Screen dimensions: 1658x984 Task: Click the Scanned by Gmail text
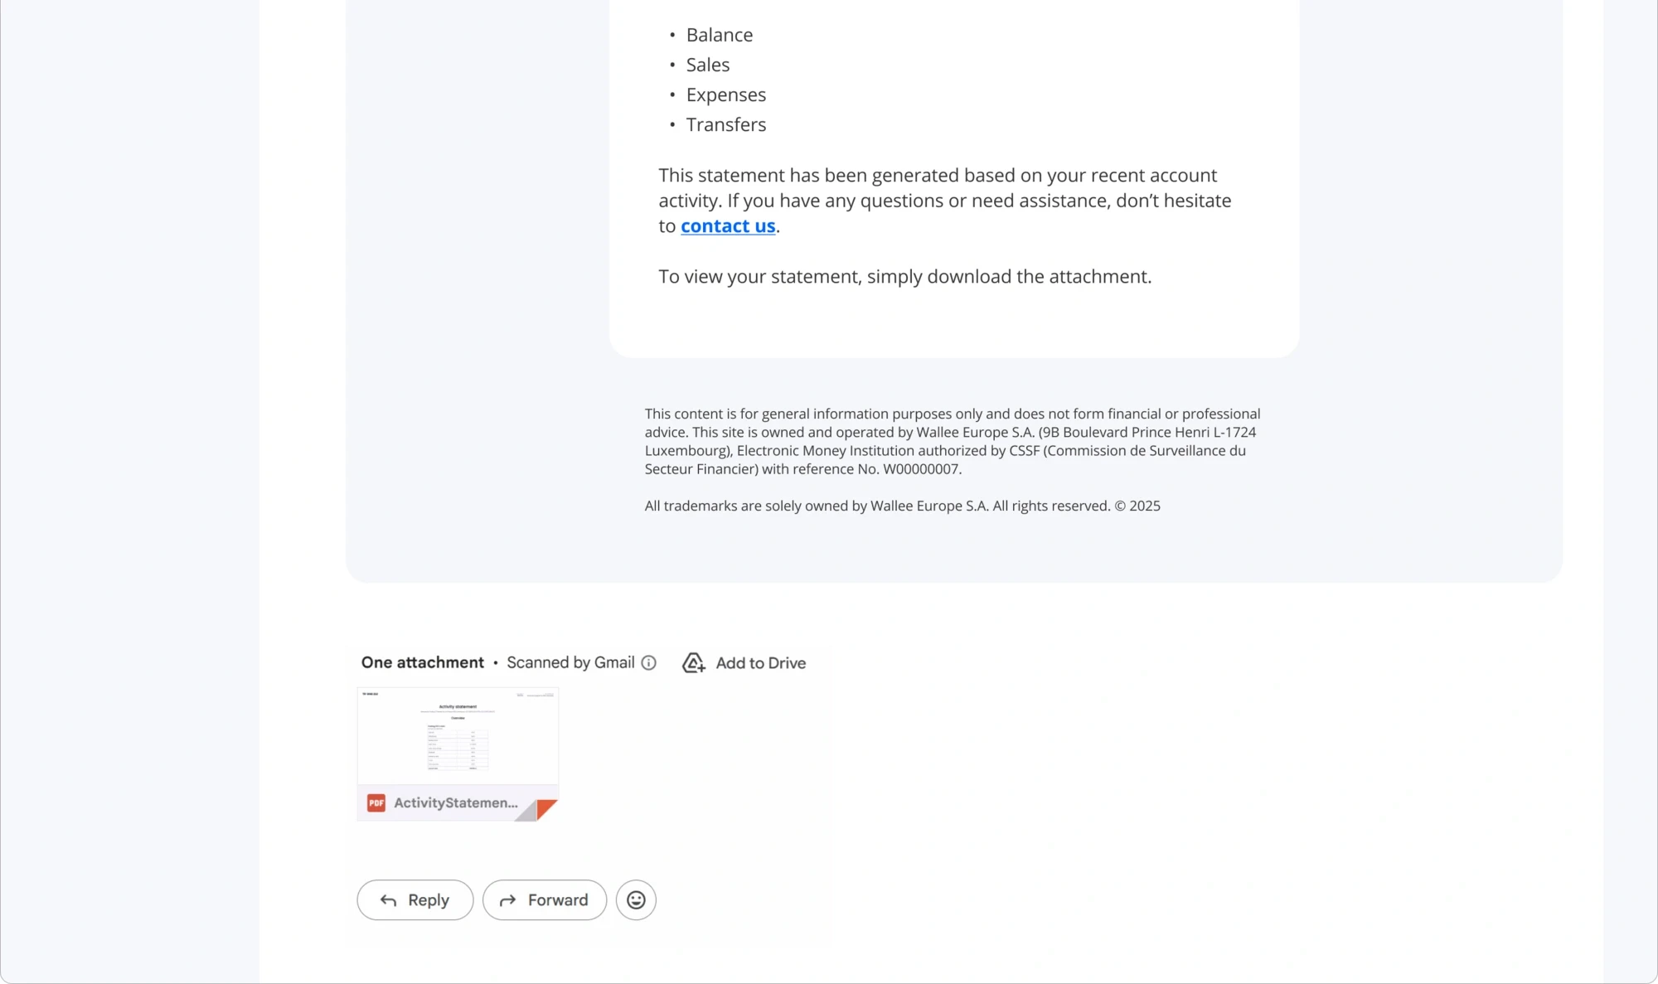pyautogui.click(x=572, y=662)
